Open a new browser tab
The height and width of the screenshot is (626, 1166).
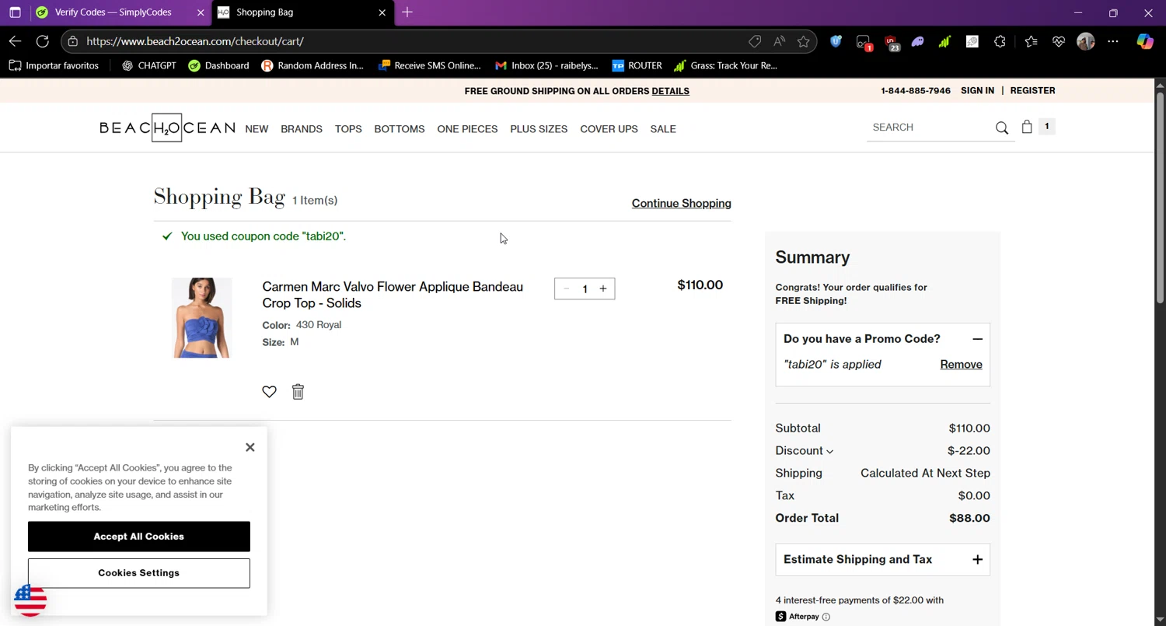click(407, 12)
